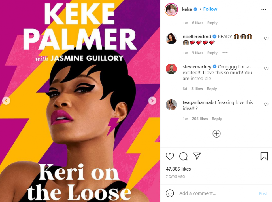The width and height of the screenshot is (272, 202).
Task: Like teaganhannab's comment
Action: [266, 104]
